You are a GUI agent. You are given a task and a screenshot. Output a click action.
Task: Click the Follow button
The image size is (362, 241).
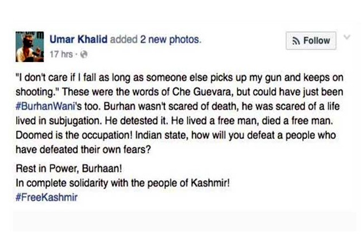click(x=311, y=41)
